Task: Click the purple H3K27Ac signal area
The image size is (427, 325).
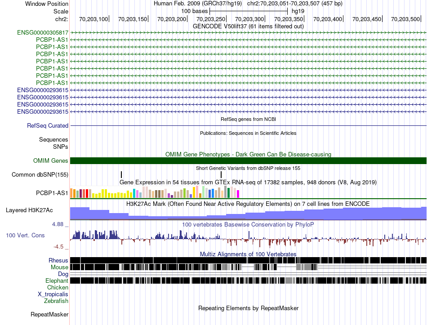Action: [x=249, y=214]
